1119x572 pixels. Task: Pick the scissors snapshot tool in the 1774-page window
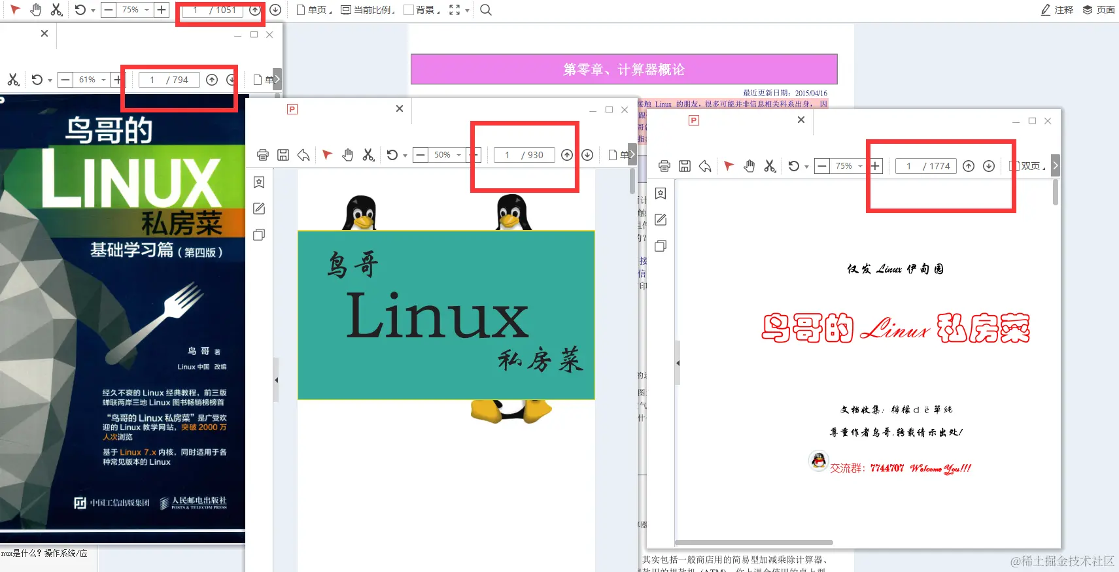[770, 166]
